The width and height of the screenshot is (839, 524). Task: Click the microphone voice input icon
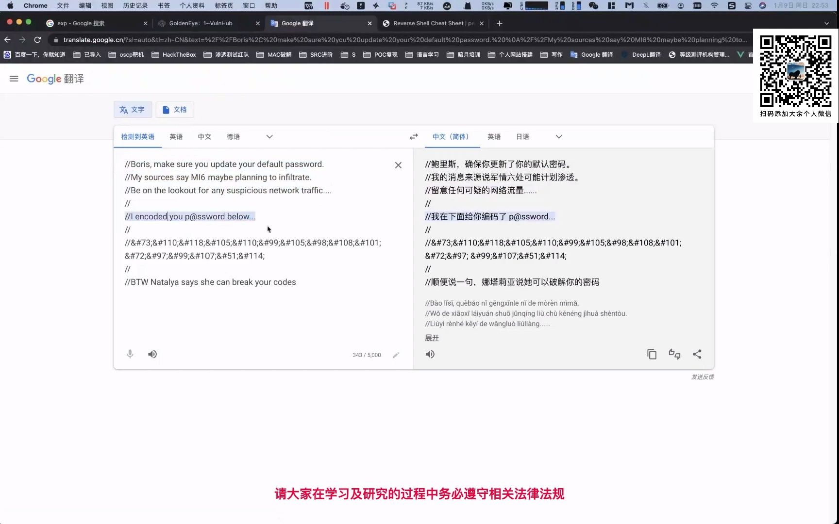130,354
